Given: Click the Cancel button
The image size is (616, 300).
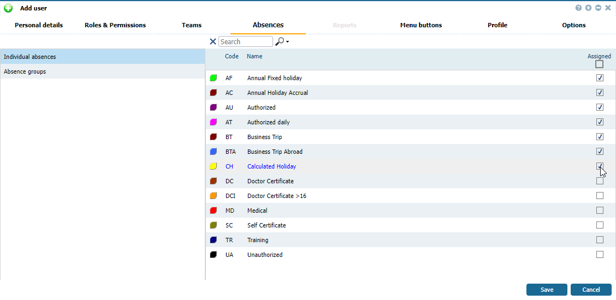Looking at the screenshot, I should click(x=591, y=290).
